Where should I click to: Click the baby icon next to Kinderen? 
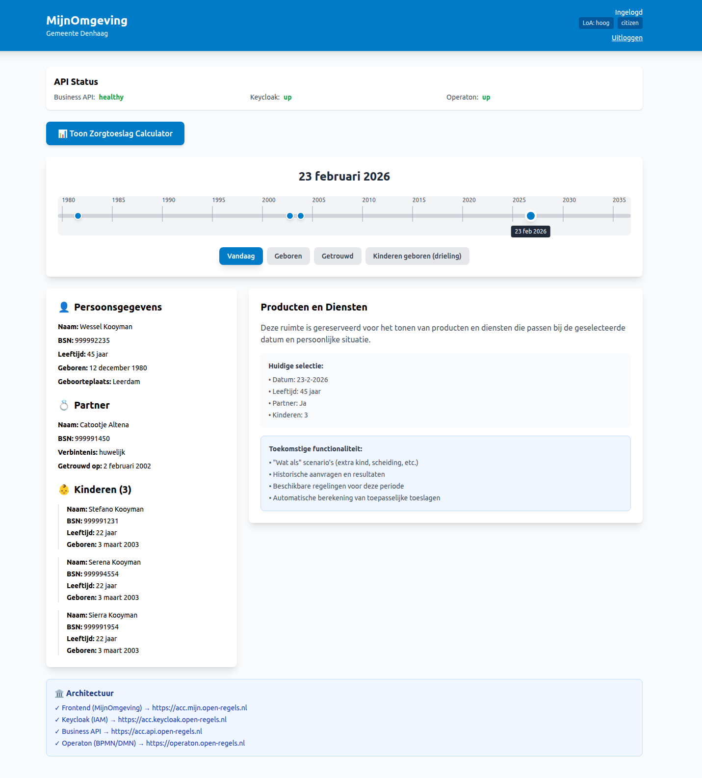point(64,490)
